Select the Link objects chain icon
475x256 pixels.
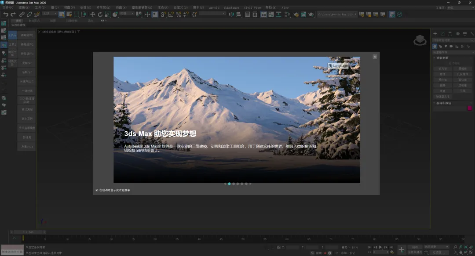coord(22,14)
